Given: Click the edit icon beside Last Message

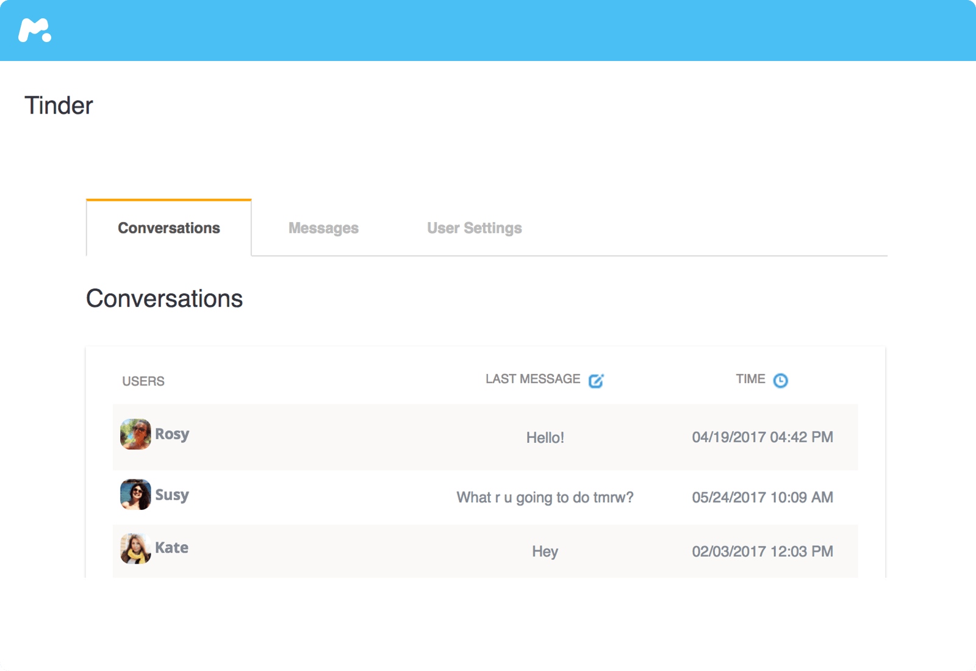Looking at the screenshot, I should [596, 381].
